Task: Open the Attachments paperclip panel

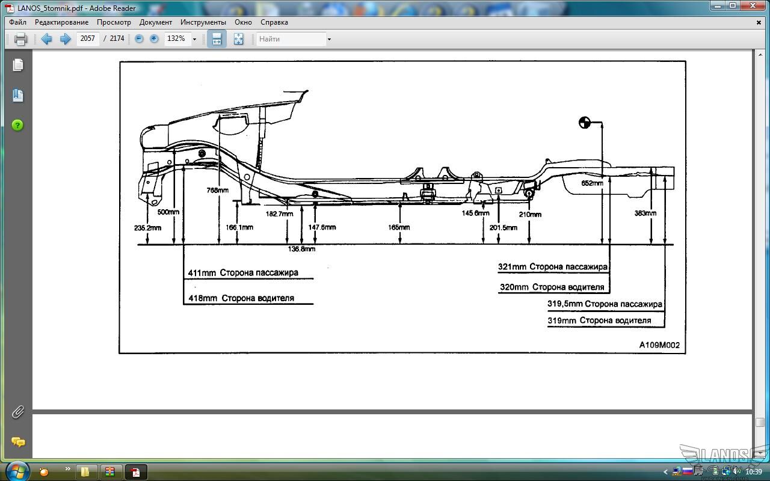Action: coord(18,412)
